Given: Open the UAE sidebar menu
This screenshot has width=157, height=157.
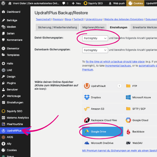Looking at the screenshot, I should pos(15,70).
